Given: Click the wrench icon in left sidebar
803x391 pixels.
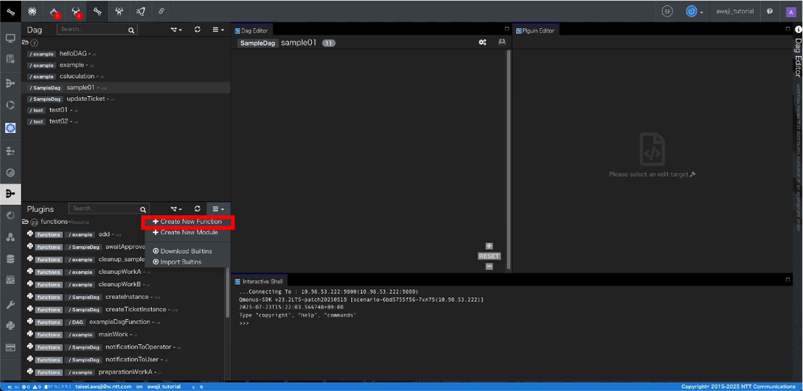Looking at the screenshot, I should pyautogui.click(x=10, y=305).
